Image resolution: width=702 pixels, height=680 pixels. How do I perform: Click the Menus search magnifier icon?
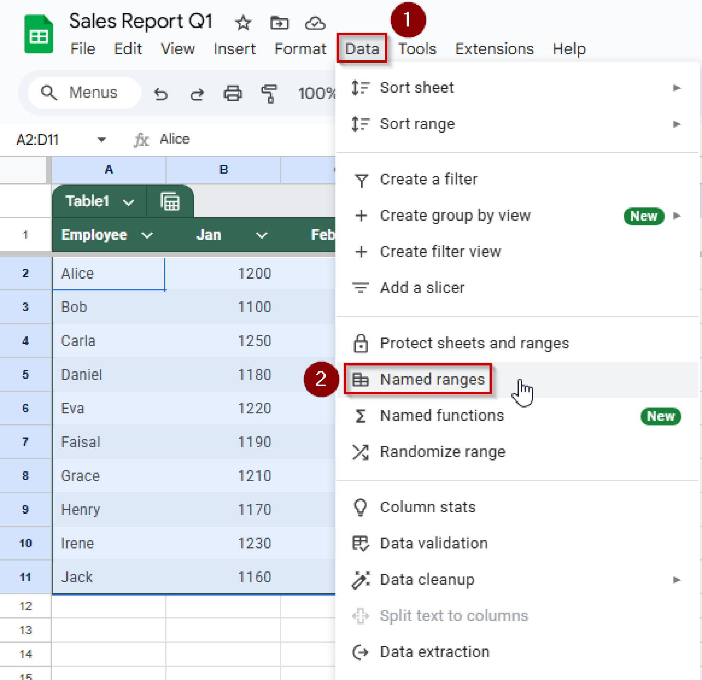50,93
